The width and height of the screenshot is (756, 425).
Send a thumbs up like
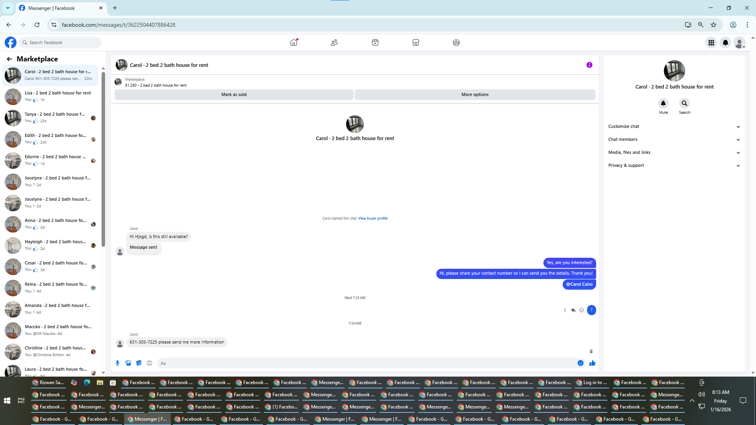(x=592, y=363)
